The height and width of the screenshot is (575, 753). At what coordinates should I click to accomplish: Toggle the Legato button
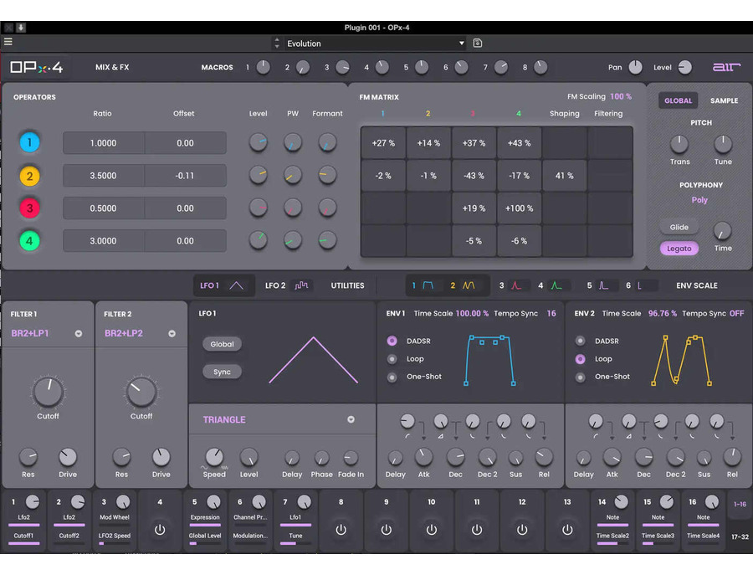pos(679,249)
